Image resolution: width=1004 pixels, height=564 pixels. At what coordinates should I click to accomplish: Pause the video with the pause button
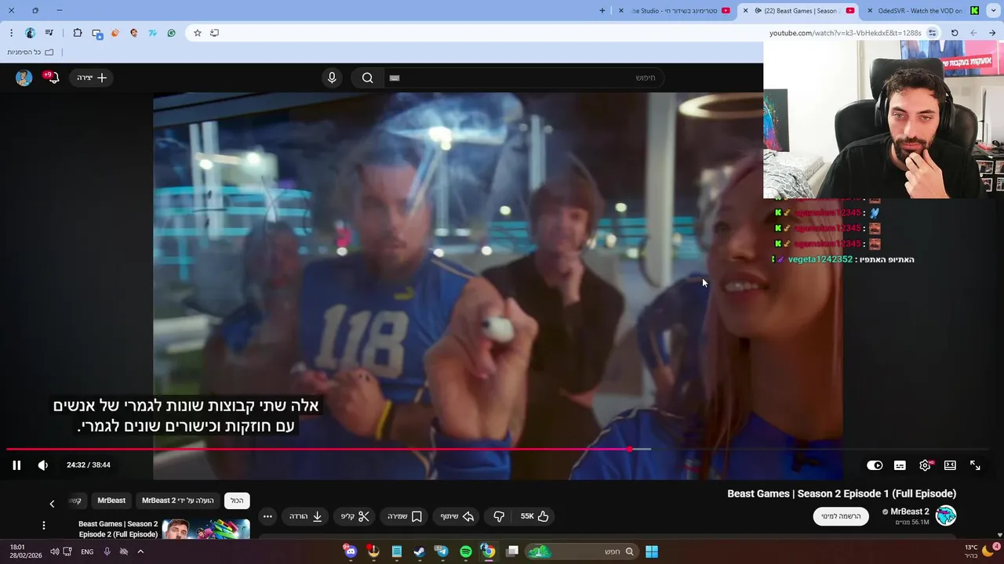pos(16,465)
